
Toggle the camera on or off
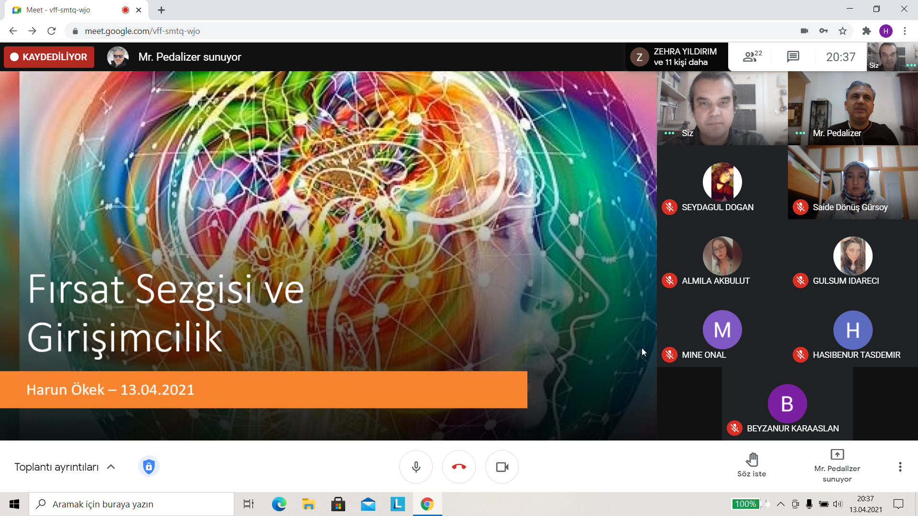click(x=502, y=467)
